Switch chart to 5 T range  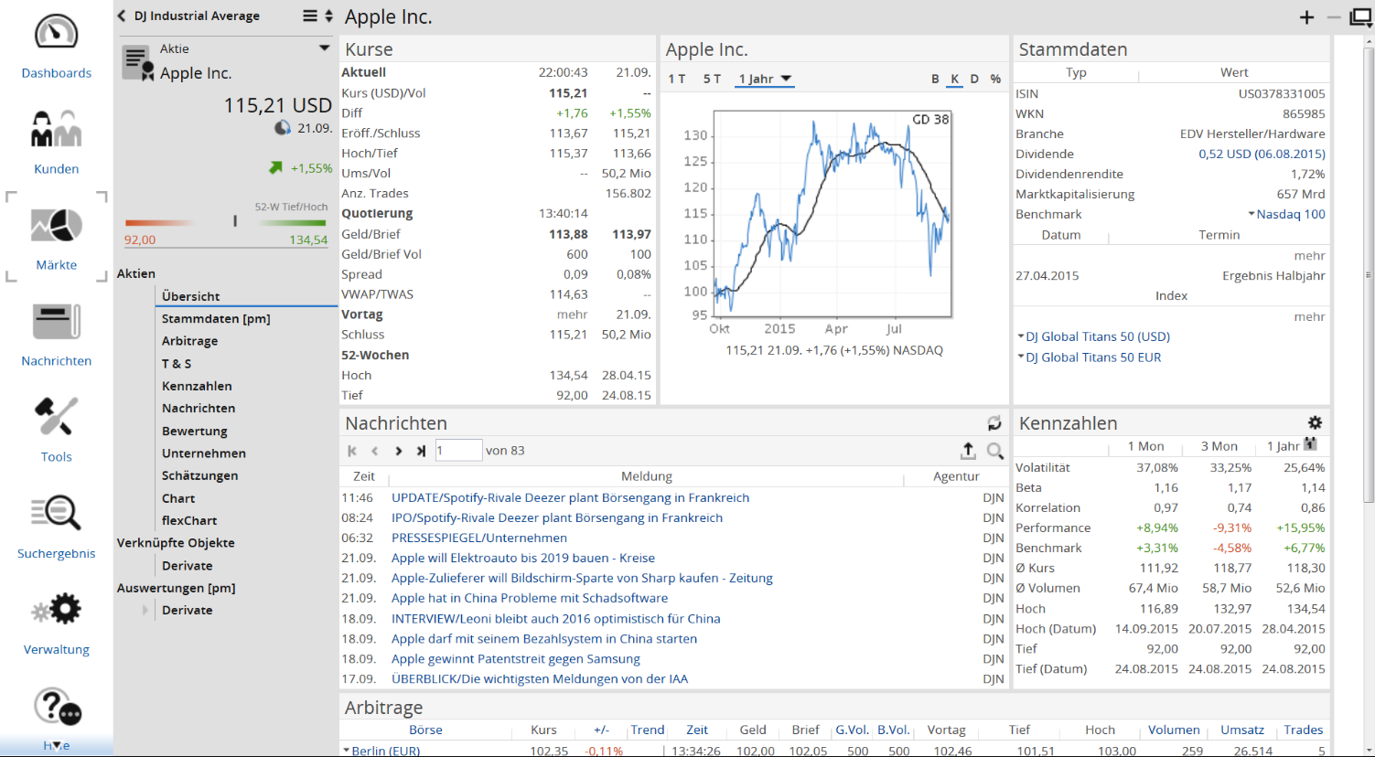click(712, 79)
